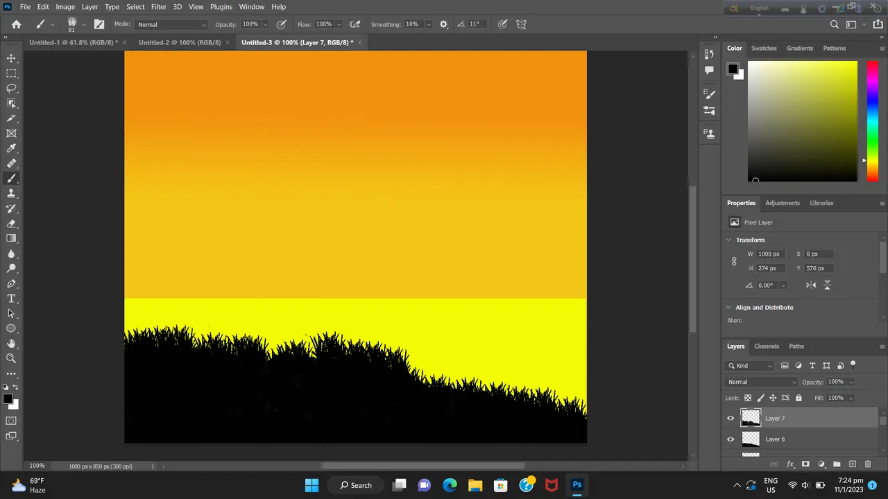888x499 pixels.
Task: Enable airbrush-style build-up
Action: [x=355, y=24]
